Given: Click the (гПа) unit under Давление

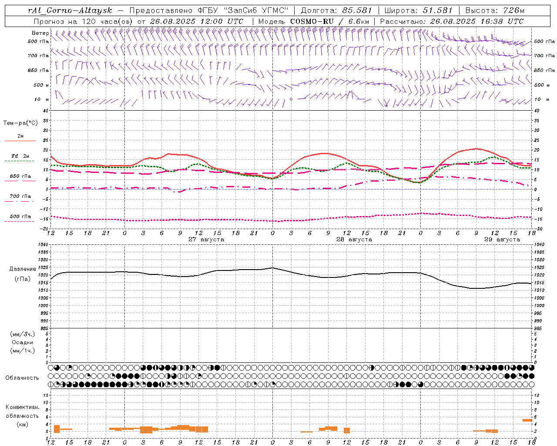Looking at the screenshot, I should 23,279.
